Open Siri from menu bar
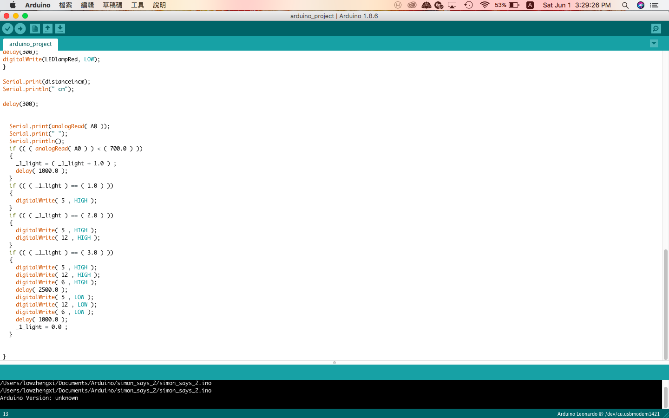 tap(641, 5)
